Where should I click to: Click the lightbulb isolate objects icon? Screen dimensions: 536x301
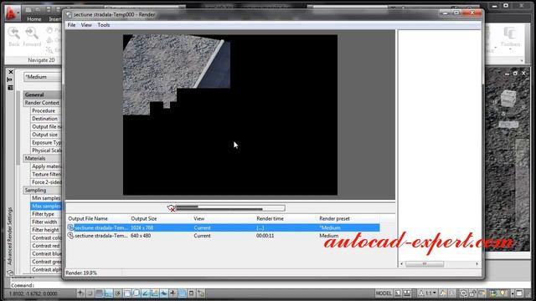tap(502, 293)
